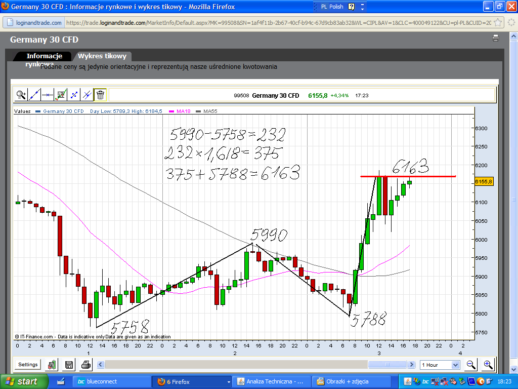Open the 1 Hour timeframe dropdown

pos(440,365)
